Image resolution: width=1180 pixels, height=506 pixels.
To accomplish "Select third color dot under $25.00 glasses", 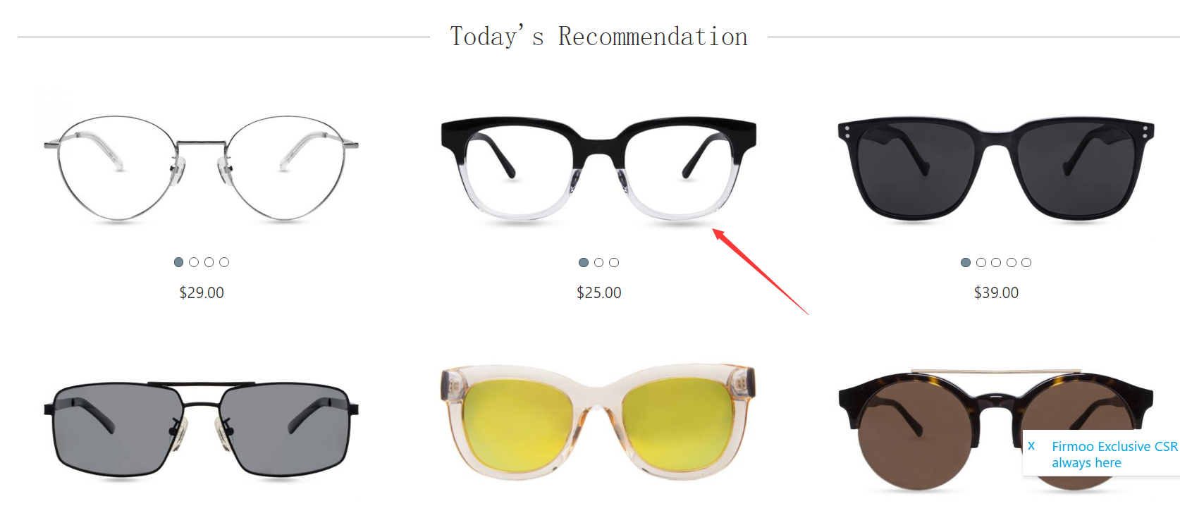I will [x=614, y=262].
